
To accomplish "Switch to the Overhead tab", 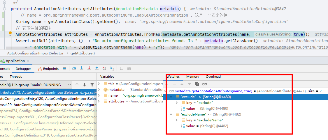I will (x=213, y=77).
